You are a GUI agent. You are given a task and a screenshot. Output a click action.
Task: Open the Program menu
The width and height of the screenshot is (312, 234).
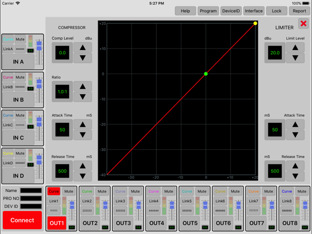click(x=208, y=11)
